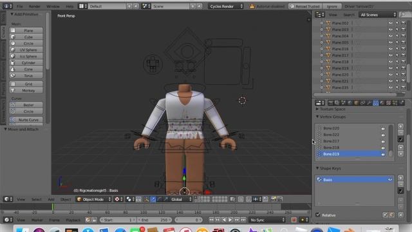This screenshot has height=232, width=412.
Task: Open the Render menu
Action: 34,6
